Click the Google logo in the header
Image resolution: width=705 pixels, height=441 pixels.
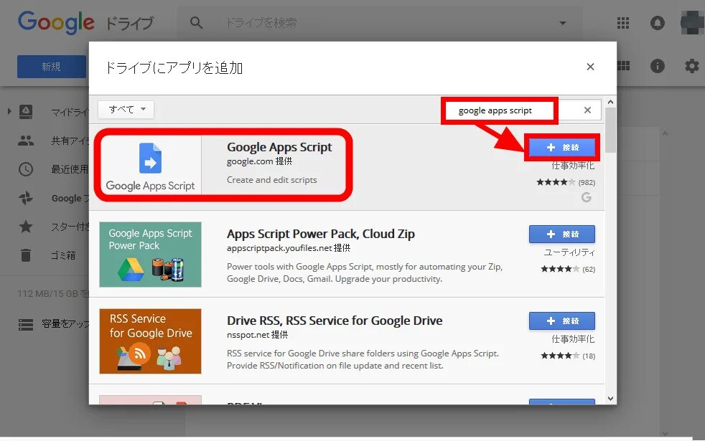click(x=56, y=22)
